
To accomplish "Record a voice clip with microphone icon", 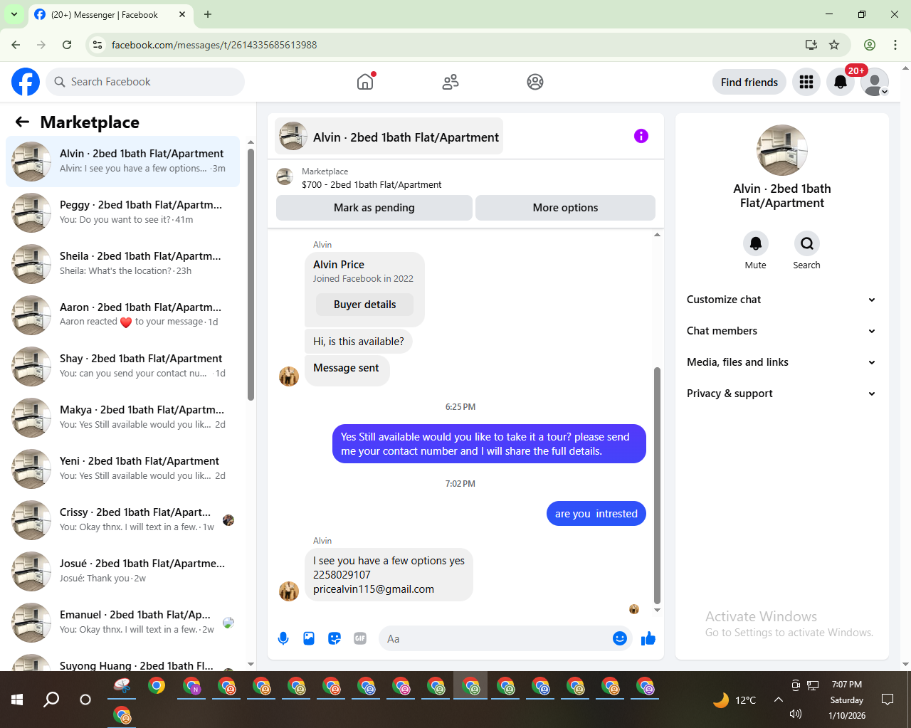I will (283, 638).
